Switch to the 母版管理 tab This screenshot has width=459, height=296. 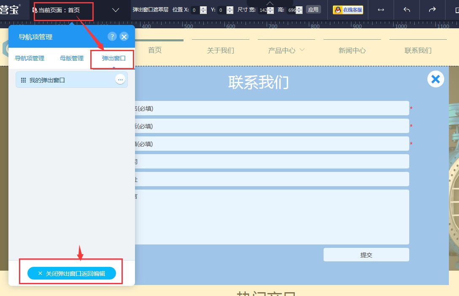click(72, 58)
